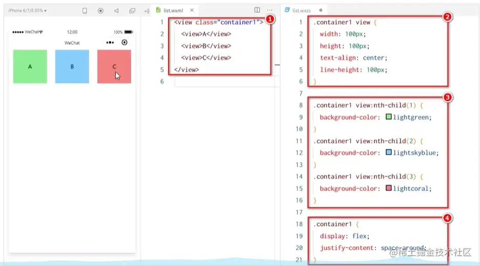Screen dimensions: 480x266
Task: Open the iPhone 6/7/8 device dropdown
Action: coord(28,10)
